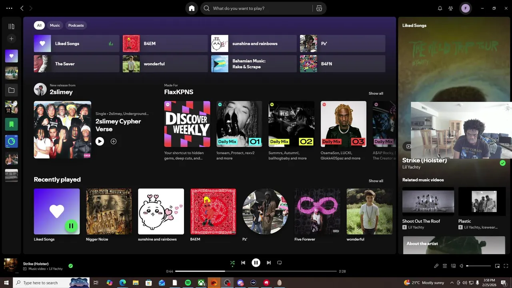Toggle repeat mode
512x288 pixels.
280,263
